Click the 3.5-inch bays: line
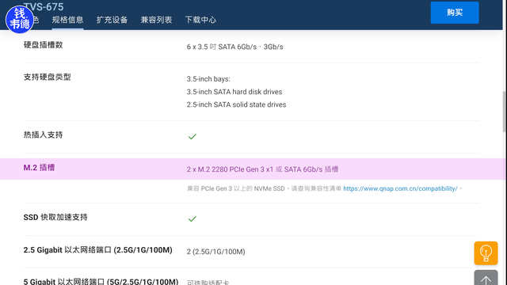 [208, 79]
